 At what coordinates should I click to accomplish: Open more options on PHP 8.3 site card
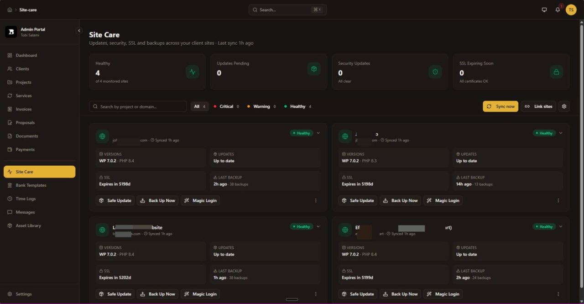tap(558, 200)
